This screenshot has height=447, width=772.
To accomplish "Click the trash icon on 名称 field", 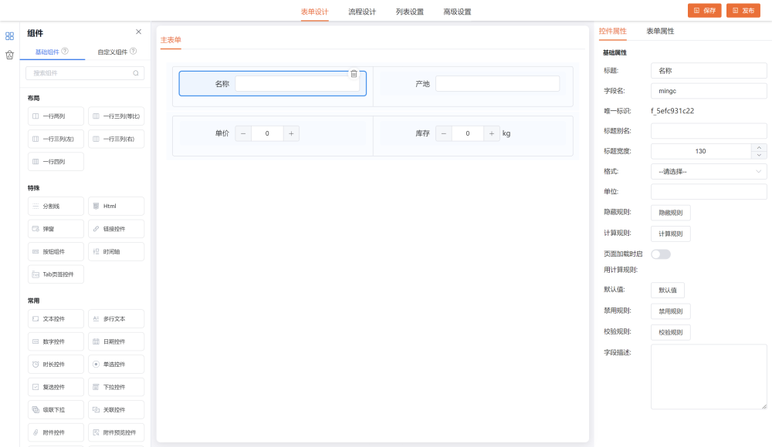I will coord(354,74).
